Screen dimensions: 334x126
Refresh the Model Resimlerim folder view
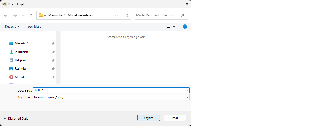pyautogui.click(x=126, y=15)
